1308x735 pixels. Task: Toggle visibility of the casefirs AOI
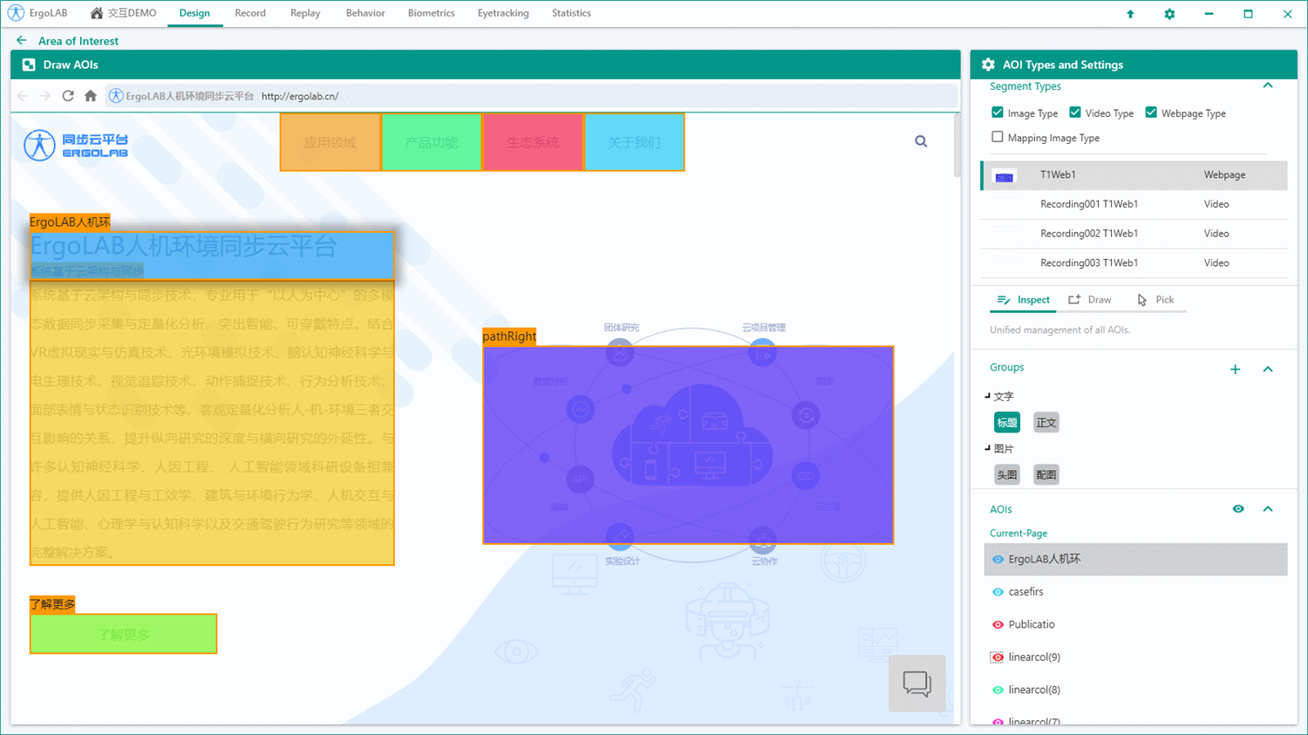pyautogui.click(x=998, y=592)
